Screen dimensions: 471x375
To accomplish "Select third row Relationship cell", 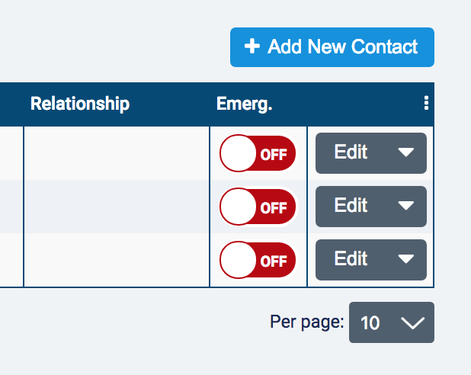I will click(117, 260).
